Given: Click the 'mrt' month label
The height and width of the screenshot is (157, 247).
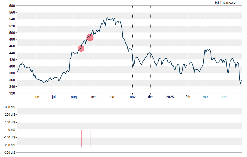Looking at the screenshot, I should tap(205, 97).
